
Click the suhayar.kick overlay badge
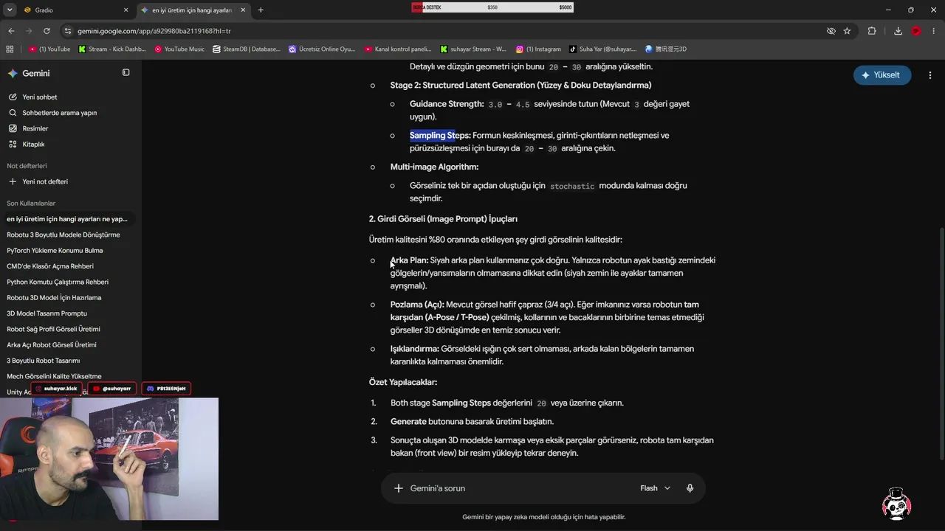click(58, 389)
